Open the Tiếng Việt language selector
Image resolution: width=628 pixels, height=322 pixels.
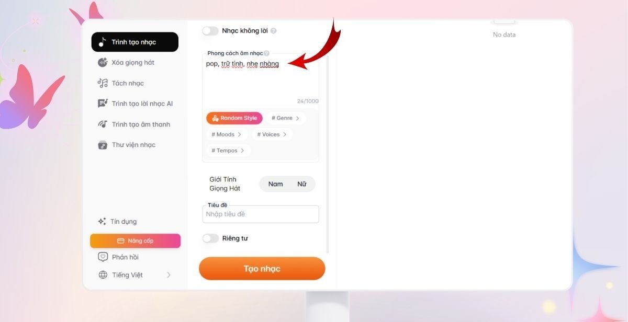tap(134, 275)
